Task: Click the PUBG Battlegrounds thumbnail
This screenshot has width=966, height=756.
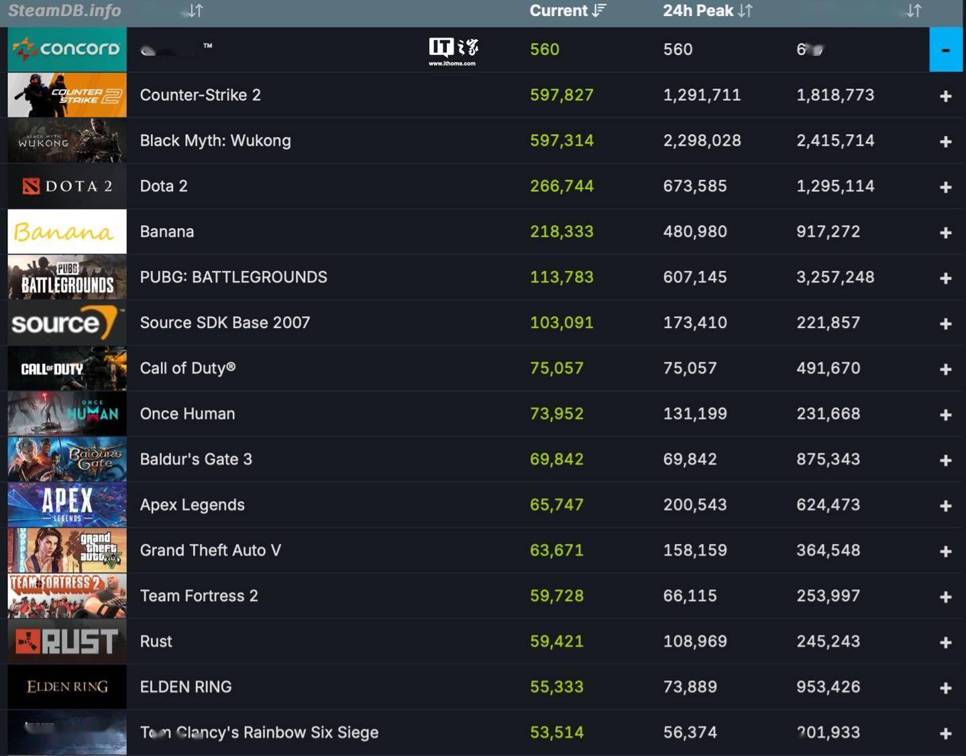Action: (x=67, y=278)
